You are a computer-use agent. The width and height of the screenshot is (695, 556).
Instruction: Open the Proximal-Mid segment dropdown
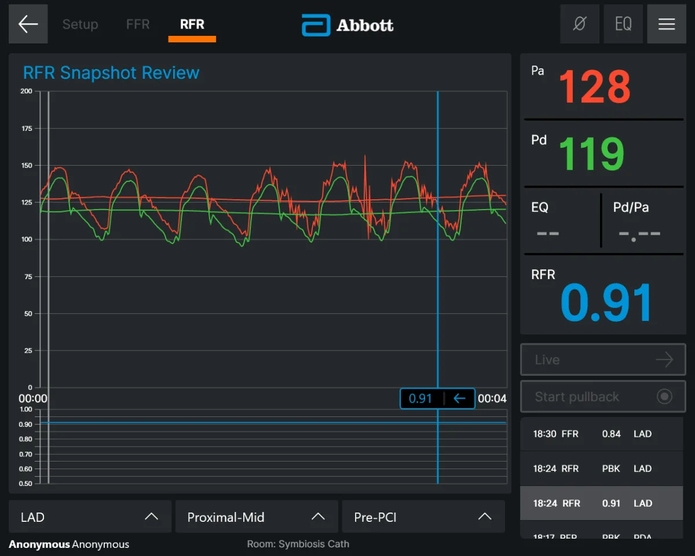(257, 517)
